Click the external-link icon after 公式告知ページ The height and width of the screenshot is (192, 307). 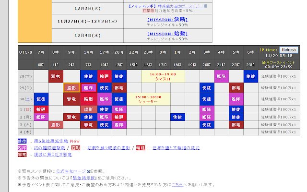tap(88, 171)
